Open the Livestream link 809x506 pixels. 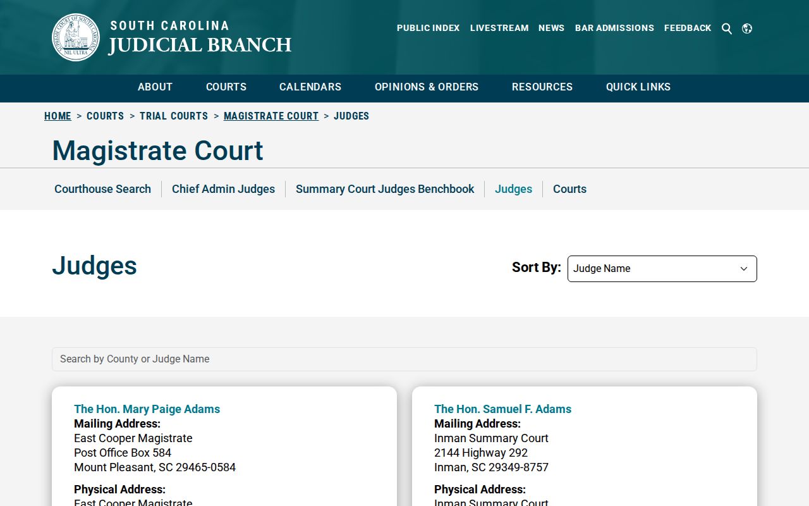(x=499, y=28)
